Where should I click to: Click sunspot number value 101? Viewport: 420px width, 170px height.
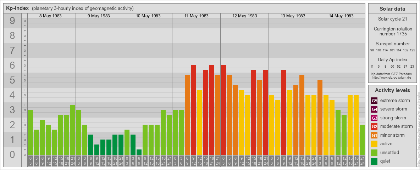(x=392, y=50)
